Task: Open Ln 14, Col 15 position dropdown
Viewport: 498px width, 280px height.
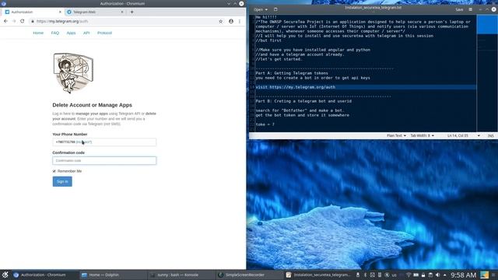Action: click(x=464, y=135)
